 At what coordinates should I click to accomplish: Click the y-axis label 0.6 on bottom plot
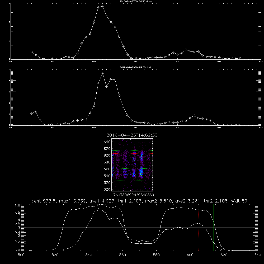(x=17, y=223)
